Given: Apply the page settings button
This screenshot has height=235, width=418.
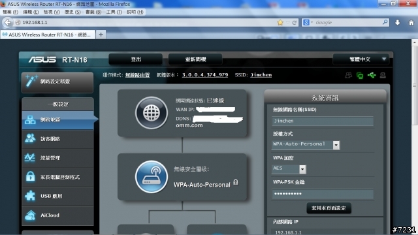Looking at the screenshot, I should 329,208.
